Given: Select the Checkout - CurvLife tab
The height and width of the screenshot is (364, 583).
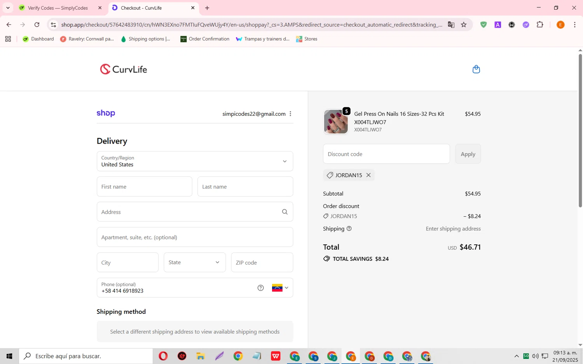Looking at the screenshot, I should tap(154, 8).
